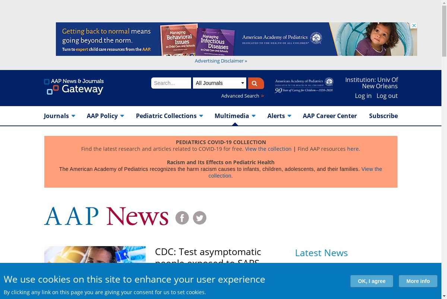The width and height of the screenshot is (447, 299).
Task: Expand the Alerts menu
Action: click(279, 116)
